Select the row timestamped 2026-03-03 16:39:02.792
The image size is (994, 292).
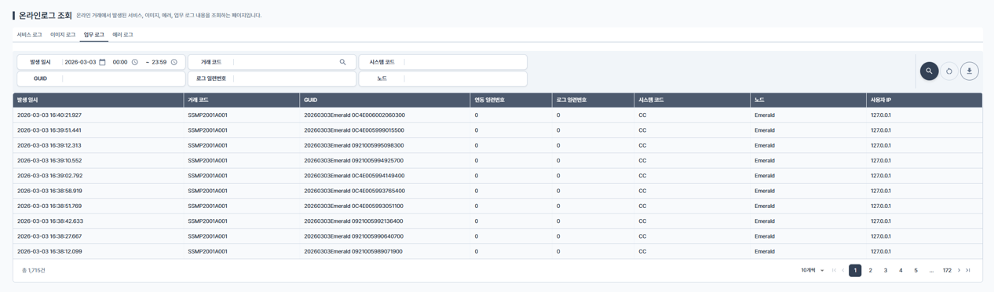point(498,176)
